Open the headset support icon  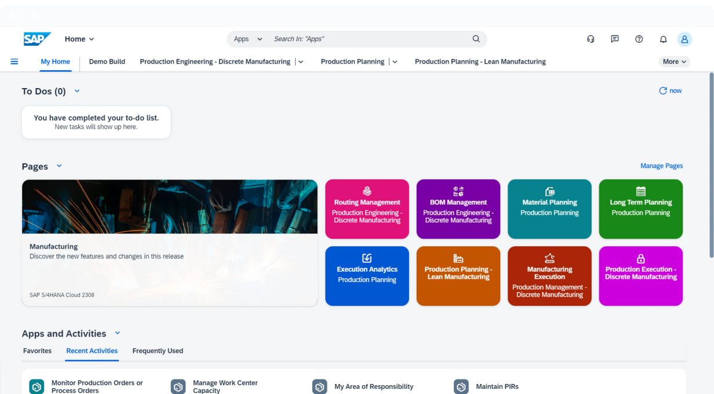point(591,39)
